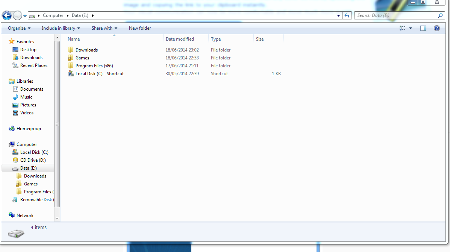Click navigation pane scrollbar thumb
Screen dimensions: 450x252
click(57, 124)
